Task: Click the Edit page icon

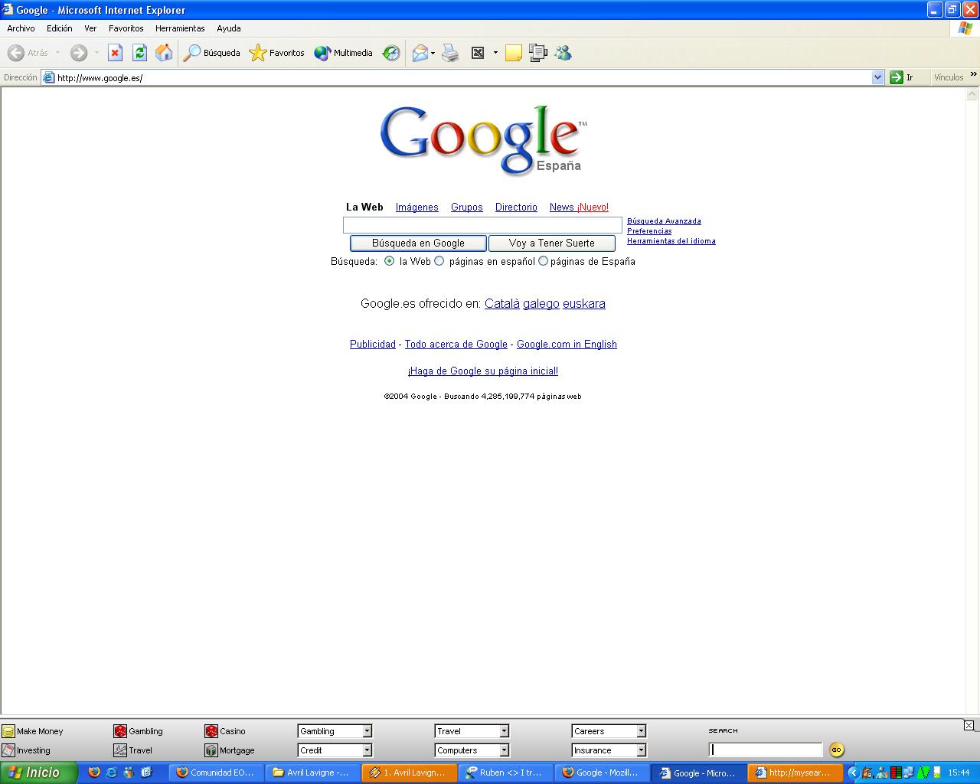Action: [x=478, y=53]
